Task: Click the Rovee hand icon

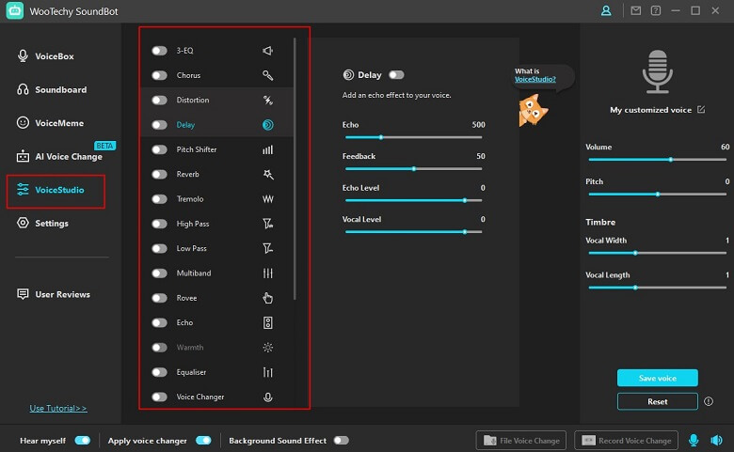Action: [x=268, y=298]
